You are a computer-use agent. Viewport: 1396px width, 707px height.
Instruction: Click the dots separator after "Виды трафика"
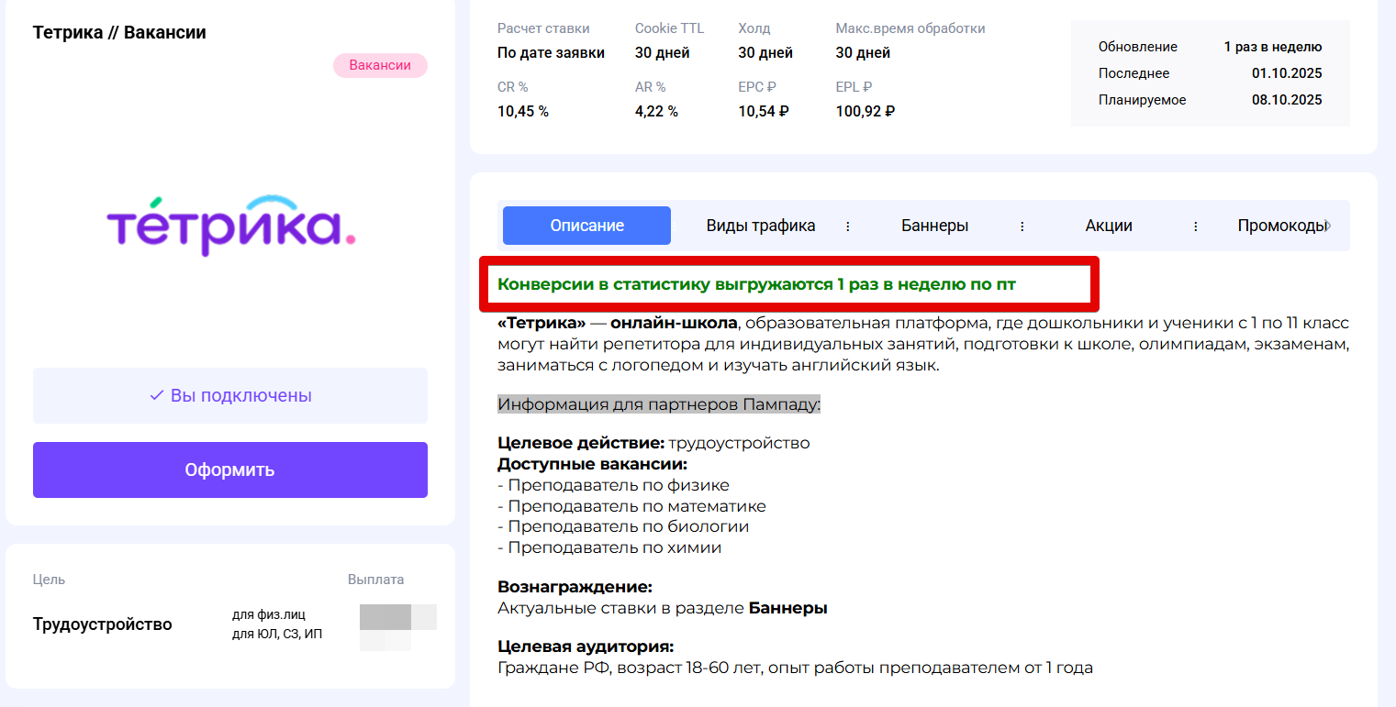848,226
